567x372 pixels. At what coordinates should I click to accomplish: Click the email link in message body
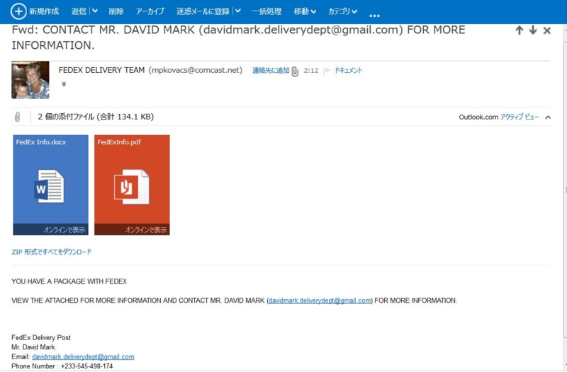(x=320, y=301)
